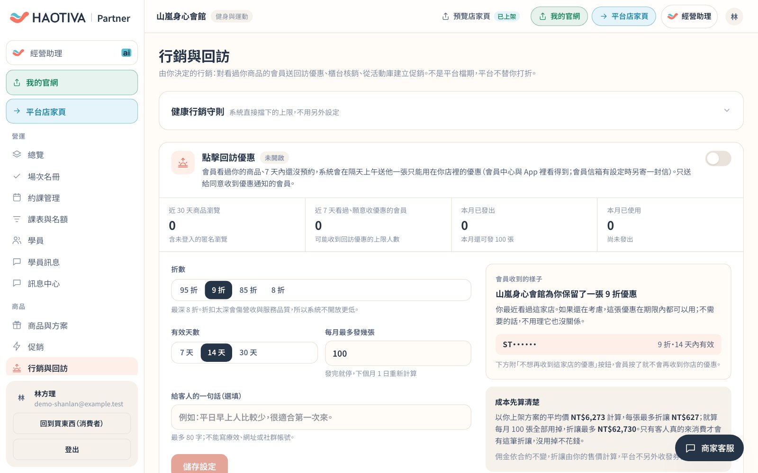The image size is (758, 473).
Task: Click the 每月最多發幾張 number field
Action: pos(398,353)
